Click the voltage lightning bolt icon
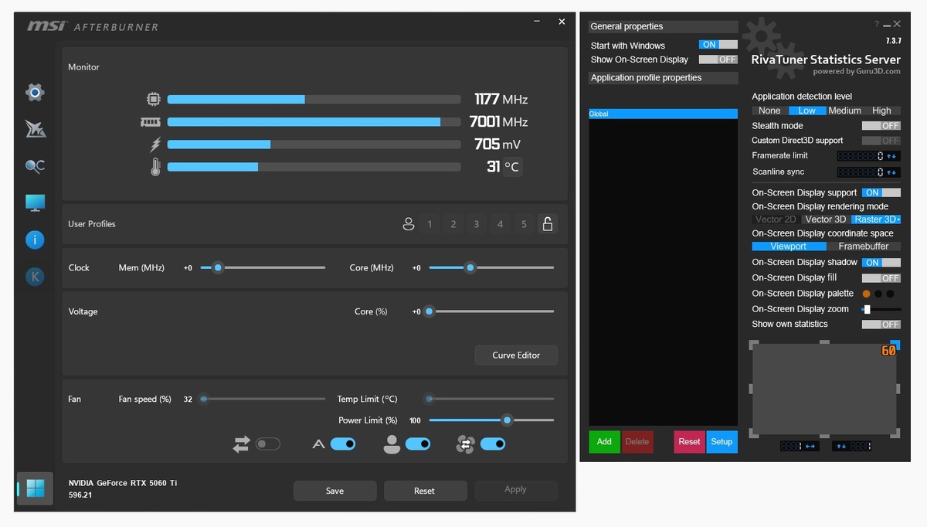 point(154,144)
